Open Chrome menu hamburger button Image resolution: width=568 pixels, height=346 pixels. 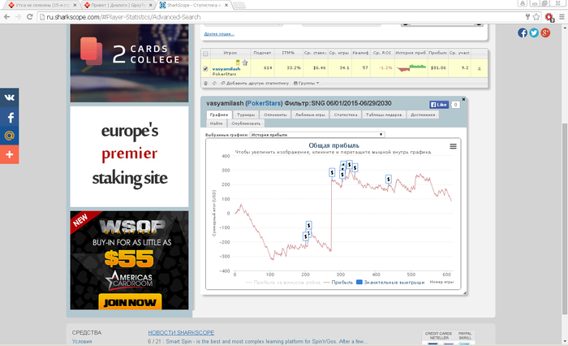[562, 17]
